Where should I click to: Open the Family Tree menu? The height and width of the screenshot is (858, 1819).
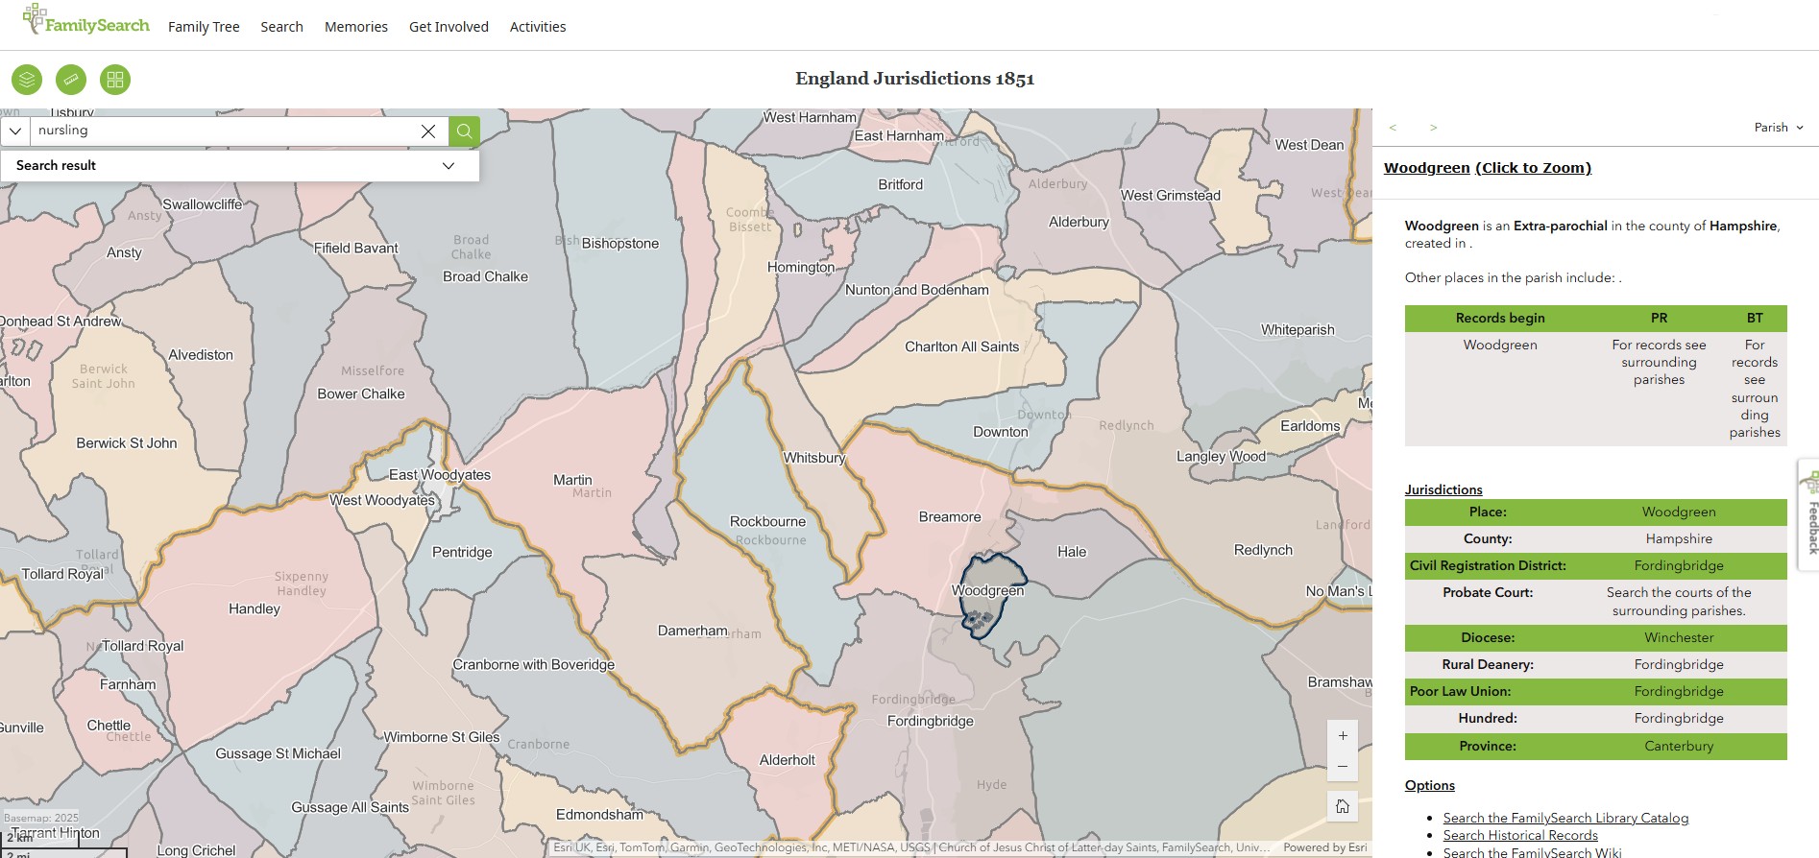pos(204,27)
